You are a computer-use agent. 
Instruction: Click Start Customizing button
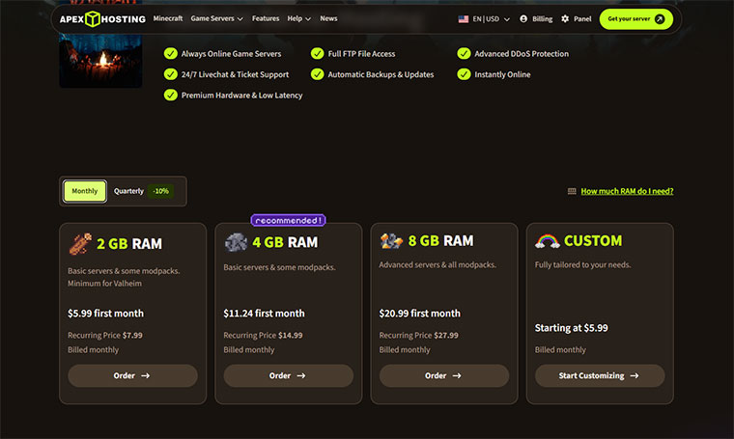(600, 376)
